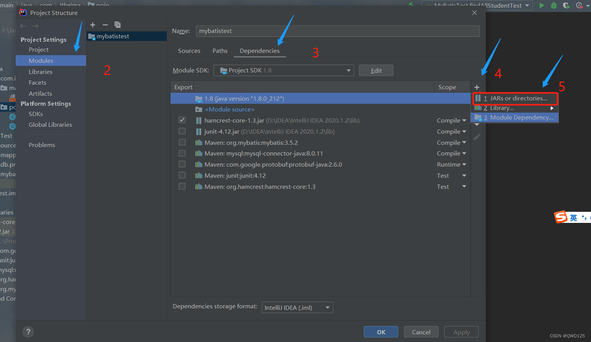This screenshot has width=591, height=342.
Task: Click the Cancel button
Action: 421,332
